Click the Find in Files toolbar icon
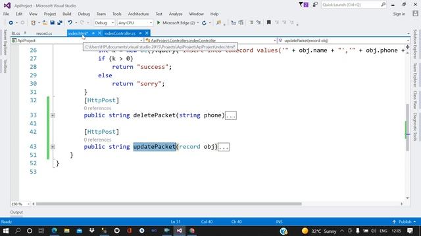 click(218, 23)
